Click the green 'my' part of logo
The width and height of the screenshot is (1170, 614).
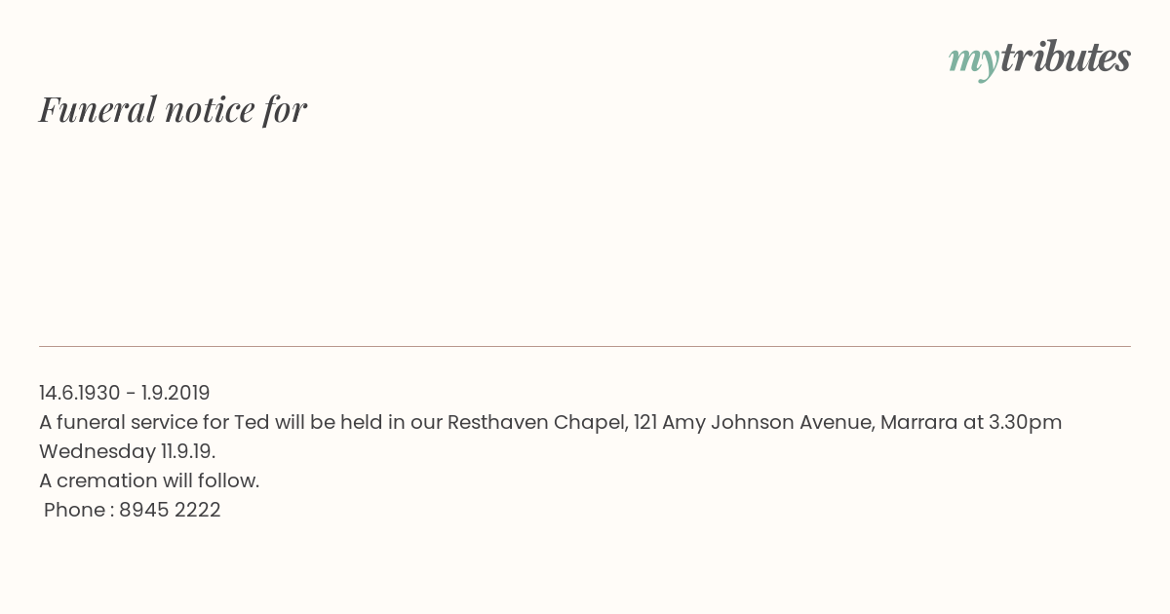(x=973, y=62)
